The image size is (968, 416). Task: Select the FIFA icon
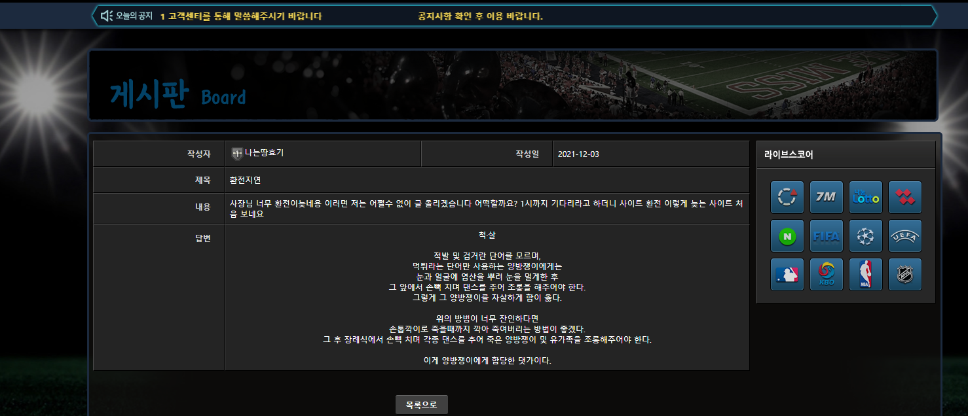(827, 235)
